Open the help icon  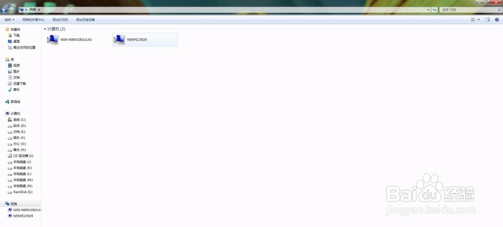click(497, 20)
